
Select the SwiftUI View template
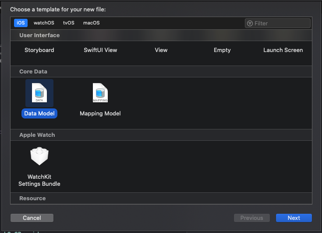pos(100,50)
